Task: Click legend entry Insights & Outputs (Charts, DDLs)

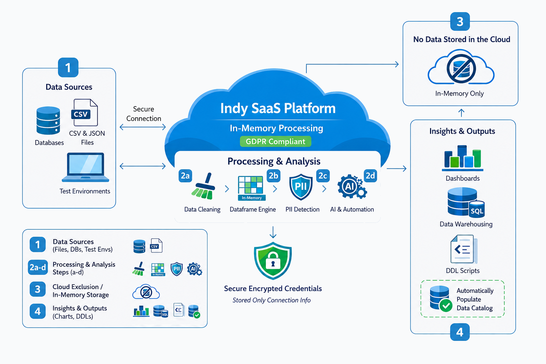Action: (x=80, y=312)
